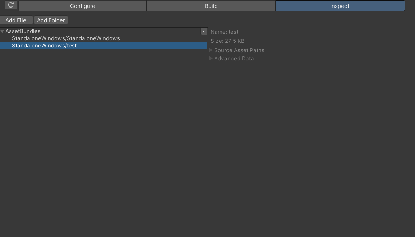The image size is (415, 237).
Task: Select the StandaloneWindows/test bundle
Action: tap(44, 46)
